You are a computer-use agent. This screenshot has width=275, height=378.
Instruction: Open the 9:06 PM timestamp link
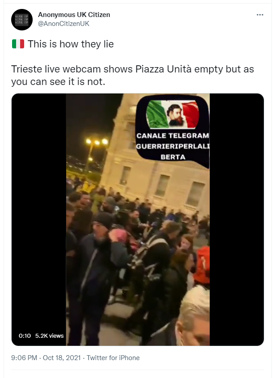[x=24, y=357]
